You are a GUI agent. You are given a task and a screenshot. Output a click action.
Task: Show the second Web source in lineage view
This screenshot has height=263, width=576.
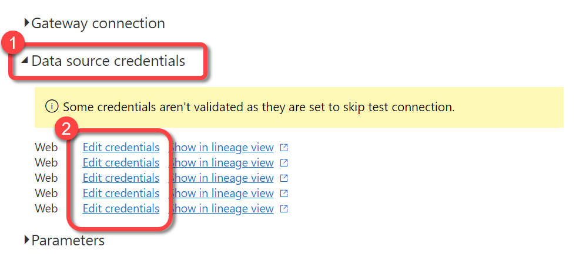tap(223, 162)
